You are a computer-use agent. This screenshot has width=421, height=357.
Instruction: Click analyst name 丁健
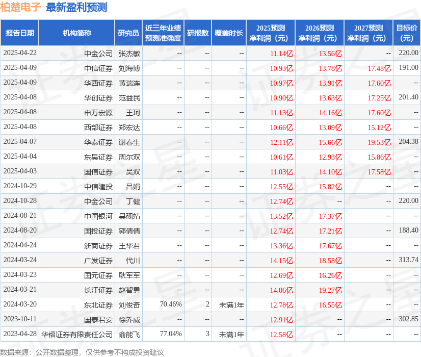click(x=133, y=201)
